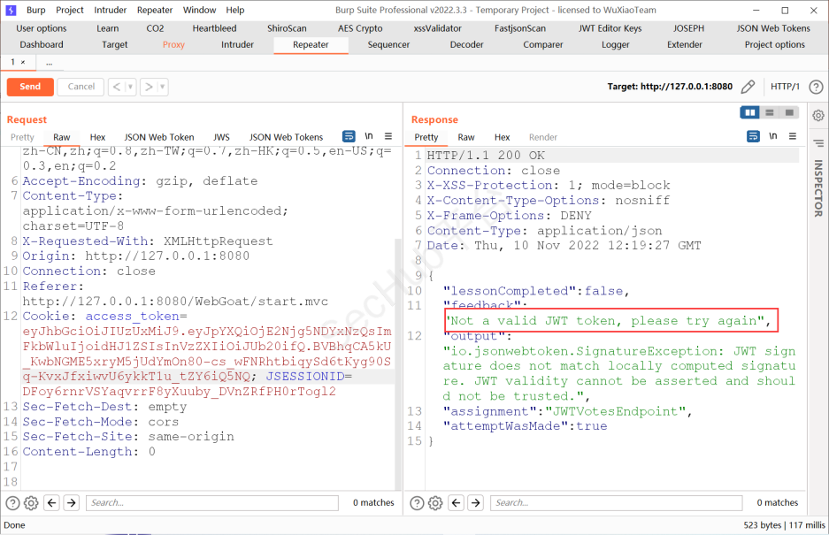Open Request panel hamburger options menu
829x535 pixels.
(388, 137)
